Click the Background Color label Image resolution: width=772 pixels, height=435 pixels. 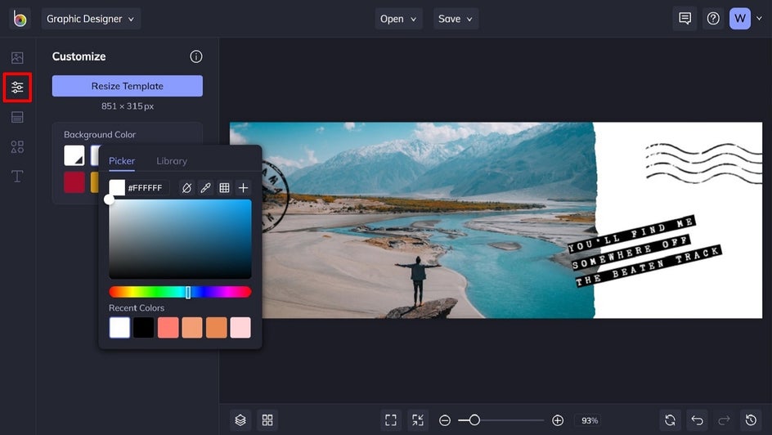(100, 134)
